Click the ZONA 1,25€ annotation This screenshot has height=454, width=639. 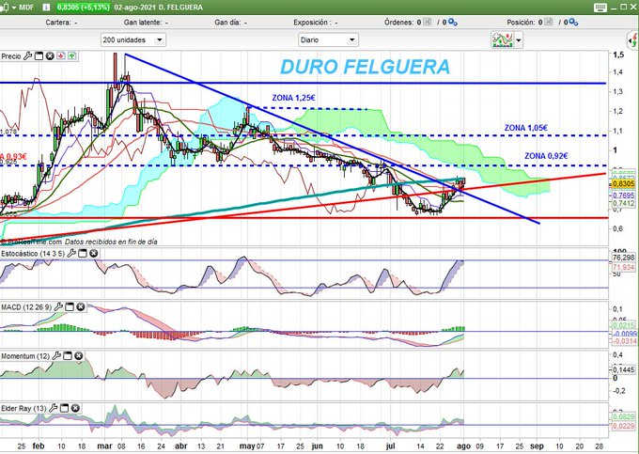click(x=293, y=98)
